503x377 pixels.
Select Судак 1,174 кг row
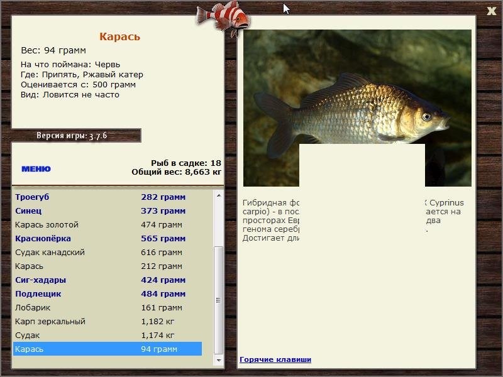pos(108,335)
